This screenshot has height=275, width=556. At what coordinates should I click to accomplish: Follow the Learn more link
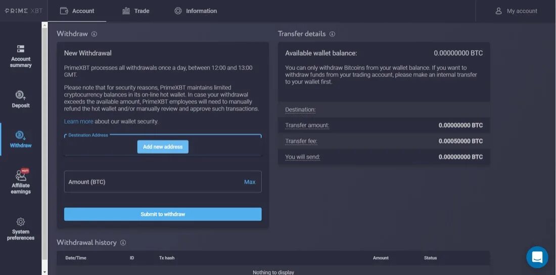point(78,121)
